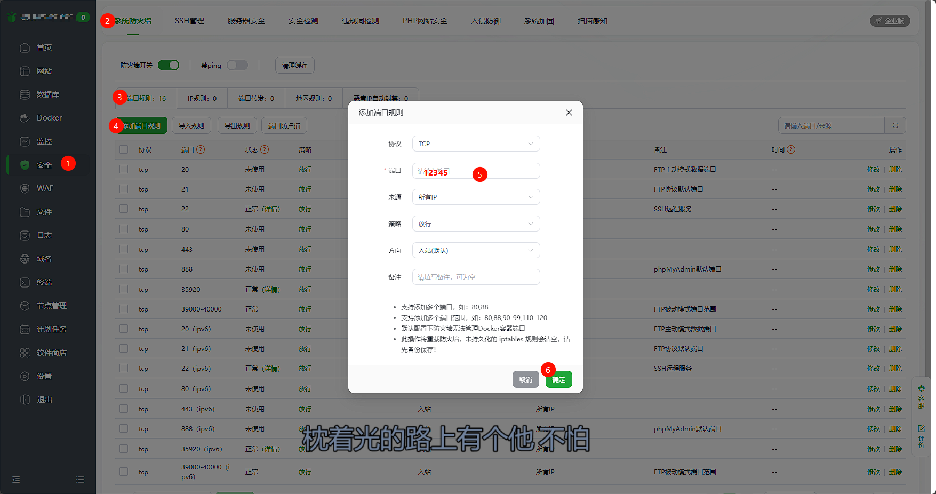Open the customer service icon at right edge

pyautogui.click(x=921, y=397)
